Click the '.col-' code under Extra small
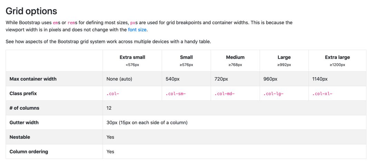 pyautogui.click(x=113, y=94)
